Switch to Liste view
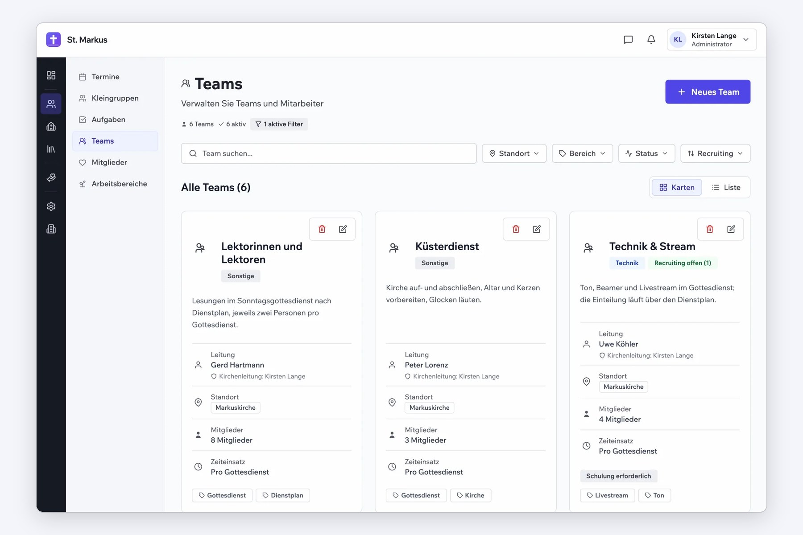Viewport: 803px width, 535px height. [x=726, y=187]
